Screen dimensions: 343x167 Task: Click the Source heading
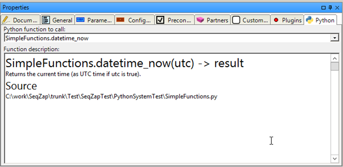[x=21, y=86]
